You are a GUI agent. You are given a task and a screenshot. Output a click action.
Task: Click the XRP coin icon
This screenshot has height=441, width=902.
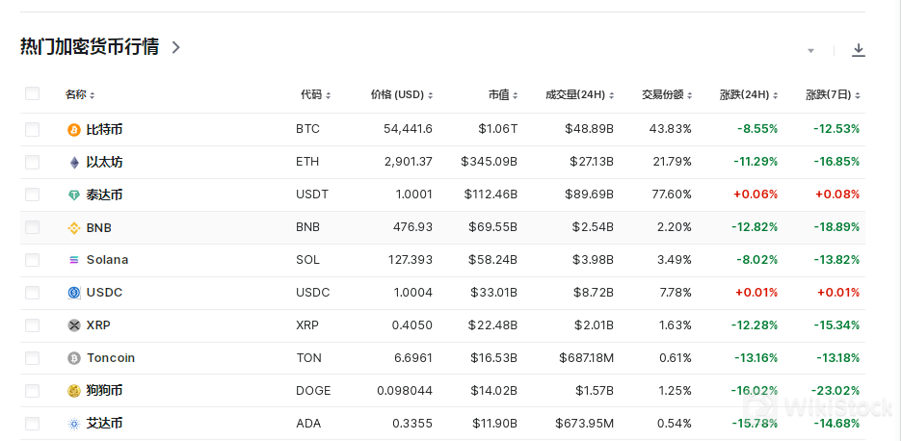(x=74, y=325)
